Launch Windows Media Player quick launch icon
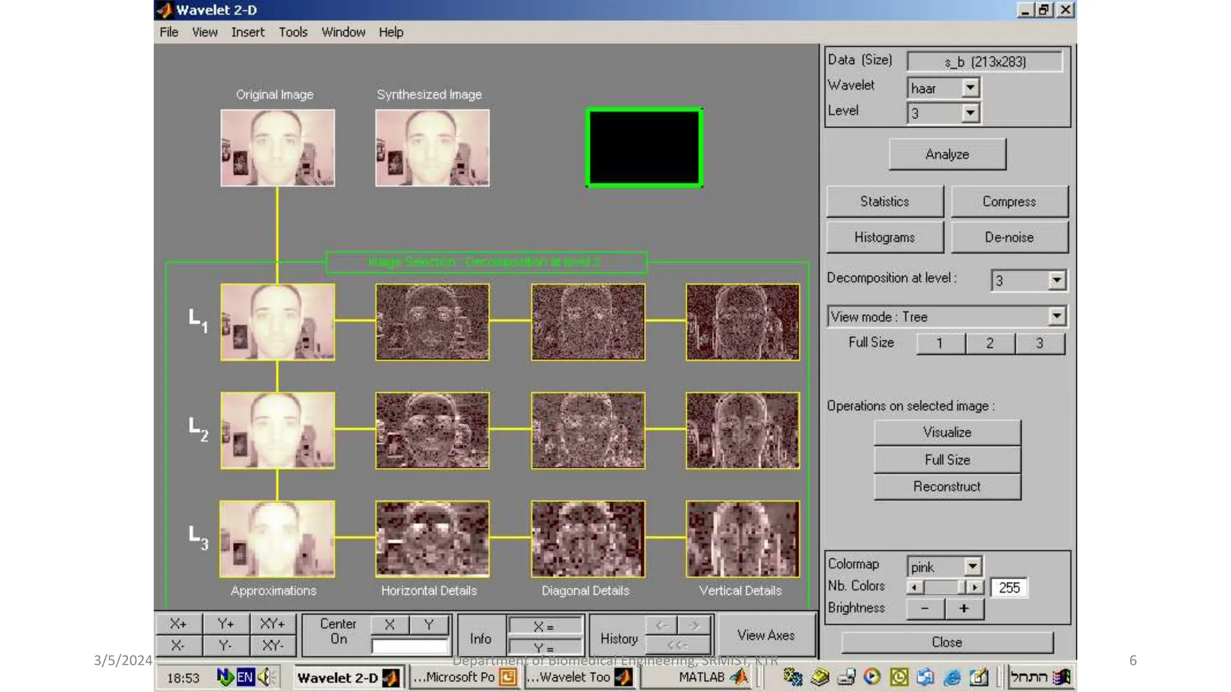The image size is (1231, 692). [x=872, y=677]
